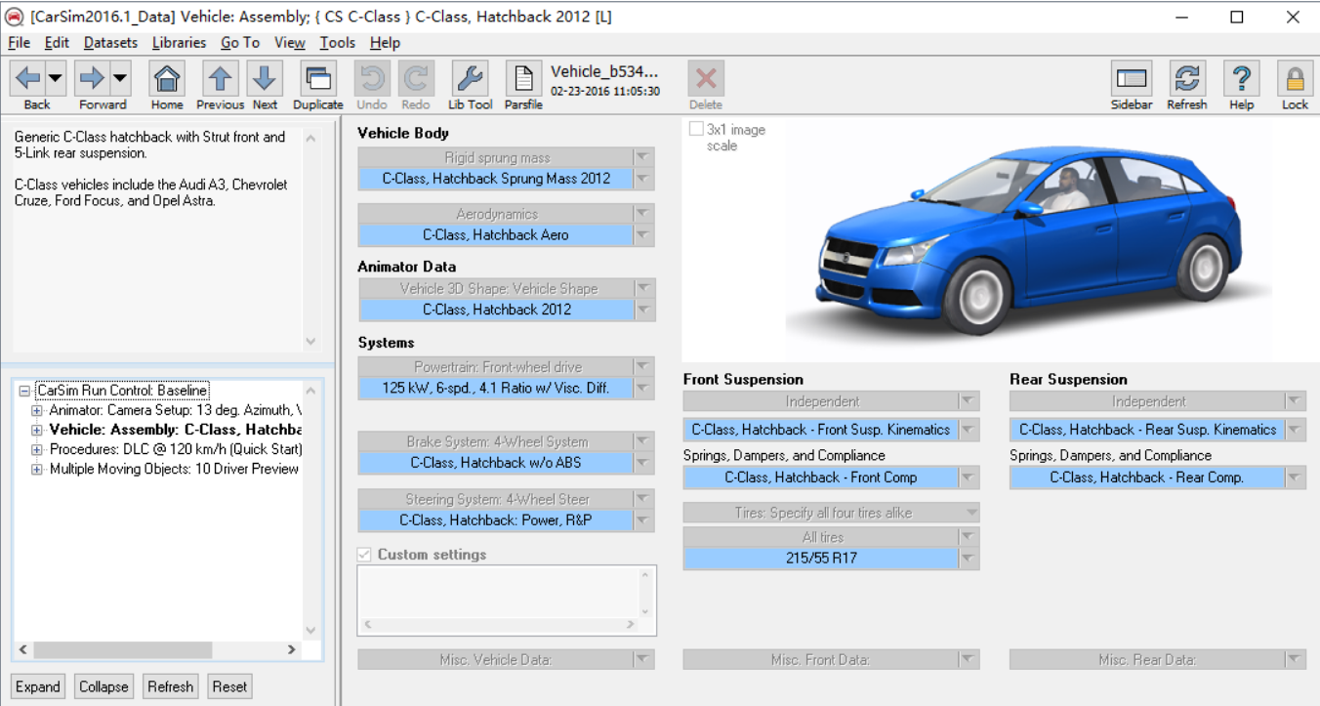Open the Tires: Specify all four tires alike dropdown

tap(969, 513)
